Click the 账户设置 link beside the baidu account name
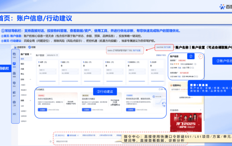The width and height of the screenshot is (232, 146). tap(137, 50)
